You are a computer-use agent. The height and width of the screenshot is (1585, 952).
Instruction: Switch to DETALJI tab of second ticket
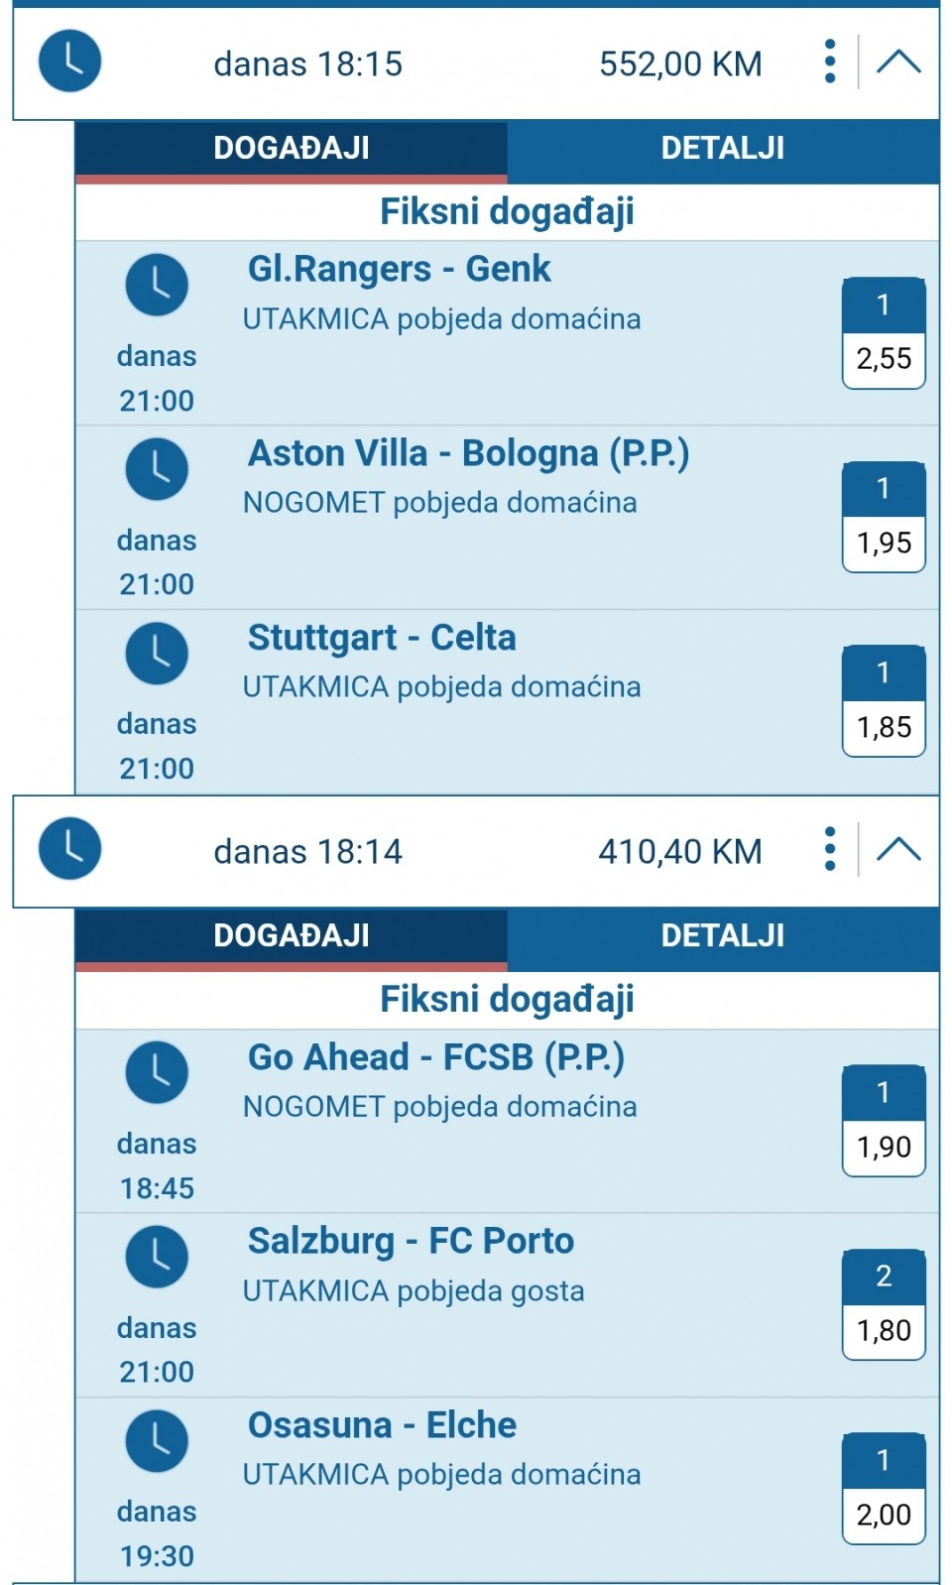click(722, 936)
